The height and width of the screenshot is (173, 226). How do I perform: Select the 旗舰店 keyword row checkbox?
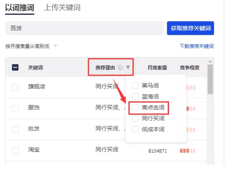point(15,87)
